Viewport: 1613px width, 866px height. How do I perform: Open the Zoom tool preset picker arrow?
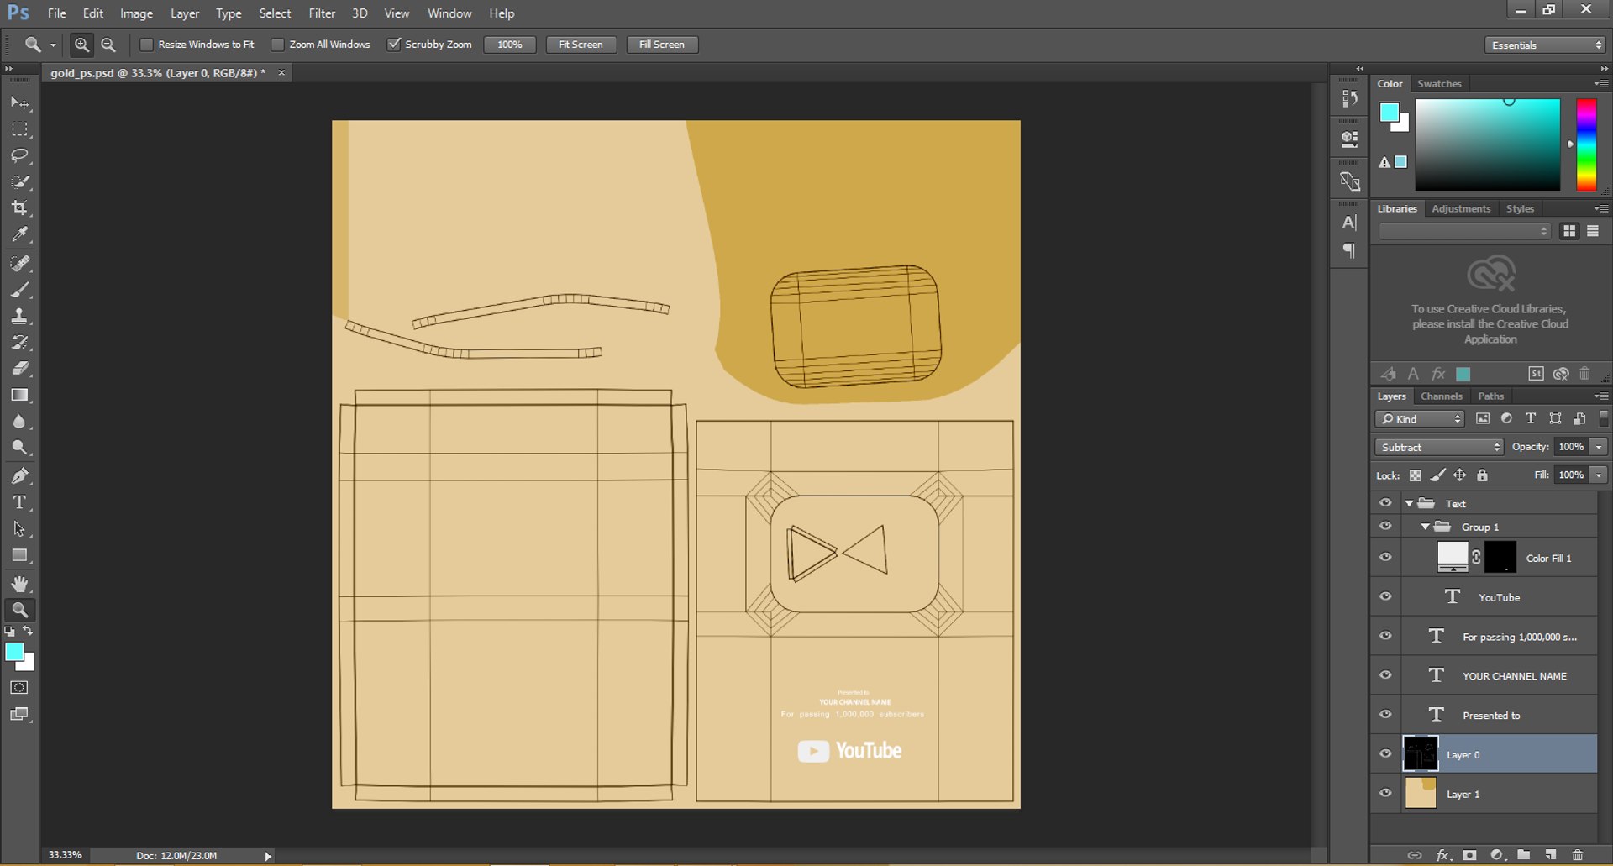tap(53, 45)
